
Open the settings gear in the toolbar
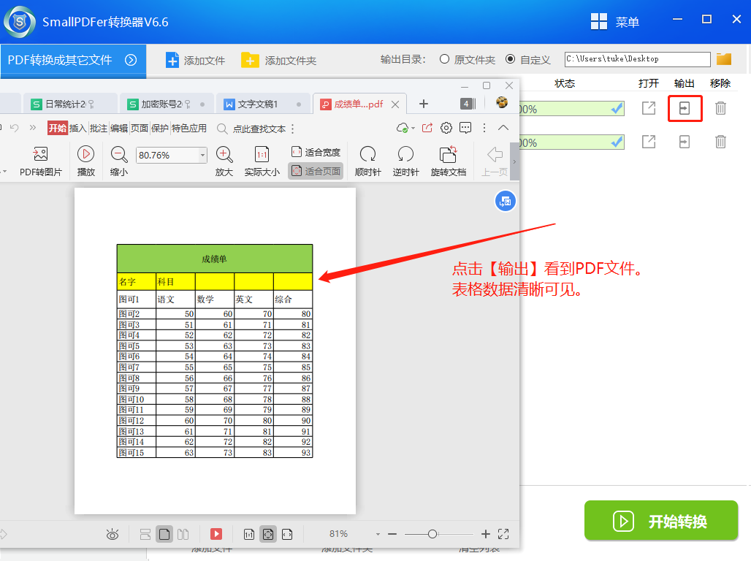coord(447,128)
